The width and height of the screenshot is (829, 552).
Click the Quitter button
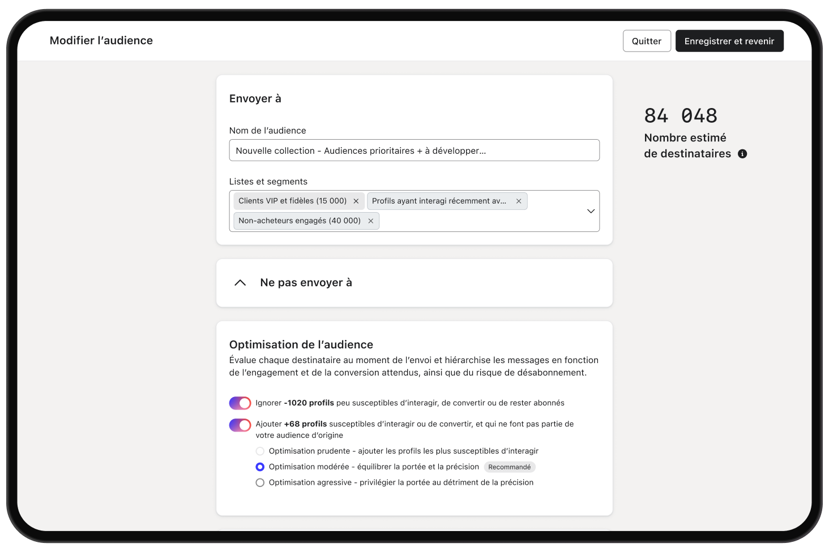pos(647,41)
